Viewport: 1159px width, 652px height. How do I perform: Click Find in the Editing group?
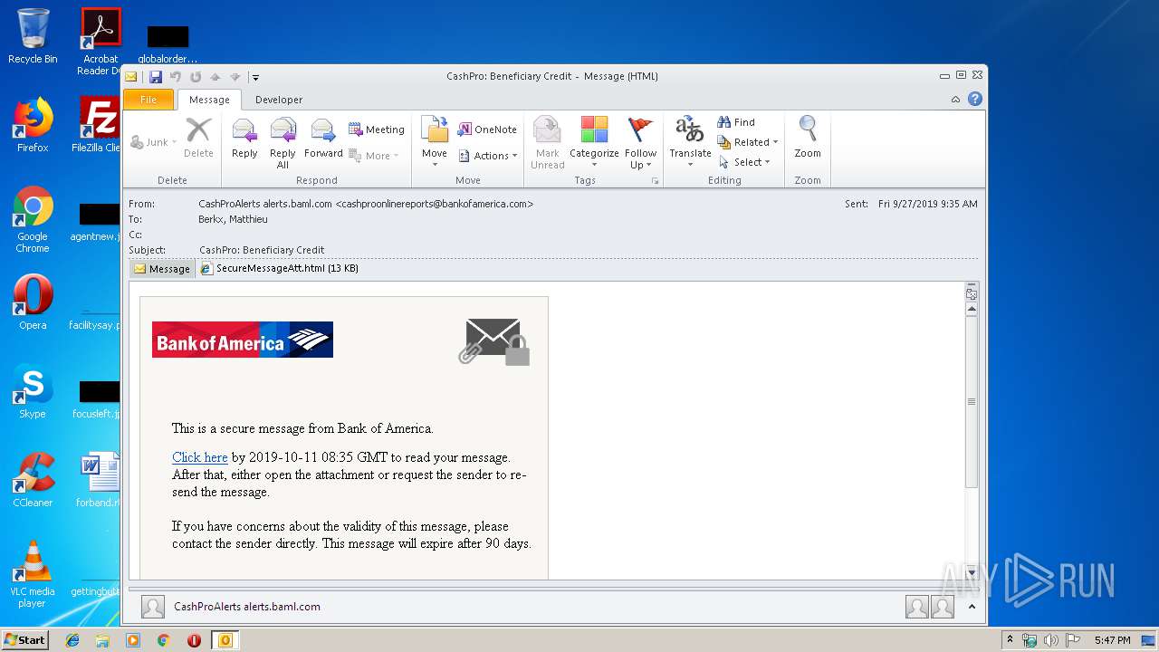pyautogui.click(x=736, y=122)
